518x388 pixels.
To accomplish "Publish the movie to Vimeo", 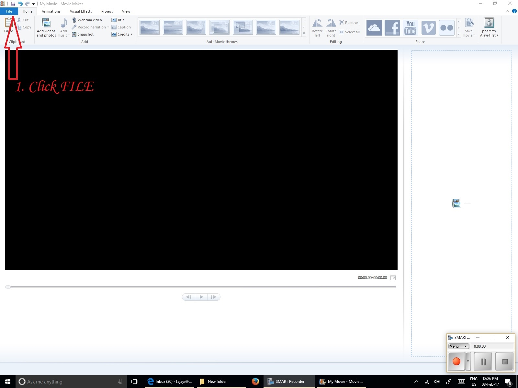I will coord(428,27).
